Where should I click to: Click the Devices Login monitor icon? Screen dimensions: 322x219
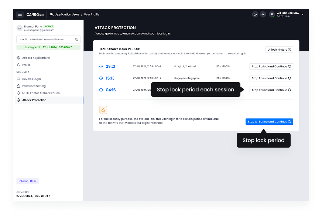[x=18, y=79]
